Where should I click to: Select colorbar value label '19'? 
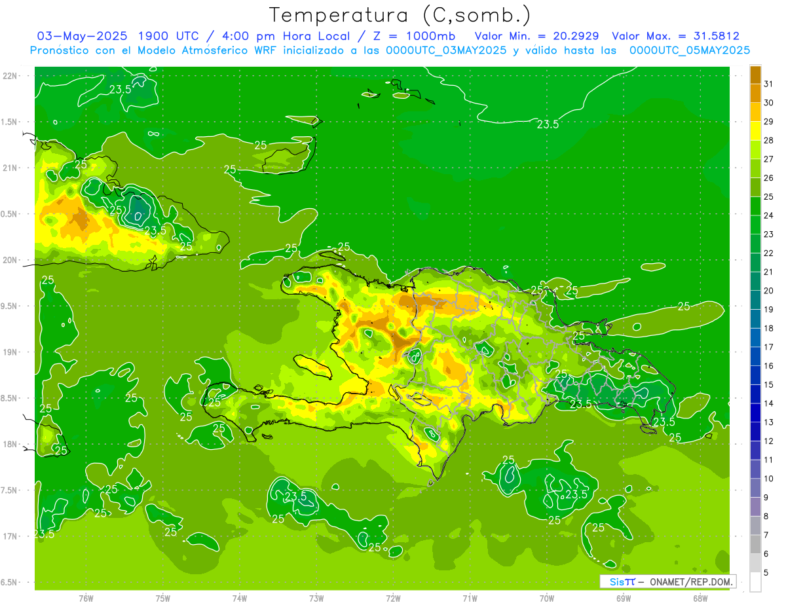[x=769, y=310]
